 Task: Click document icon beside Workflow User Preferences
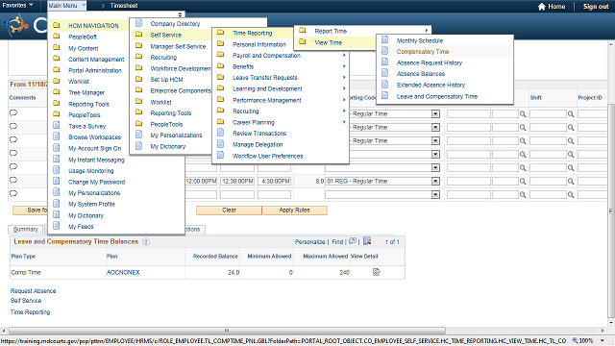220,156
